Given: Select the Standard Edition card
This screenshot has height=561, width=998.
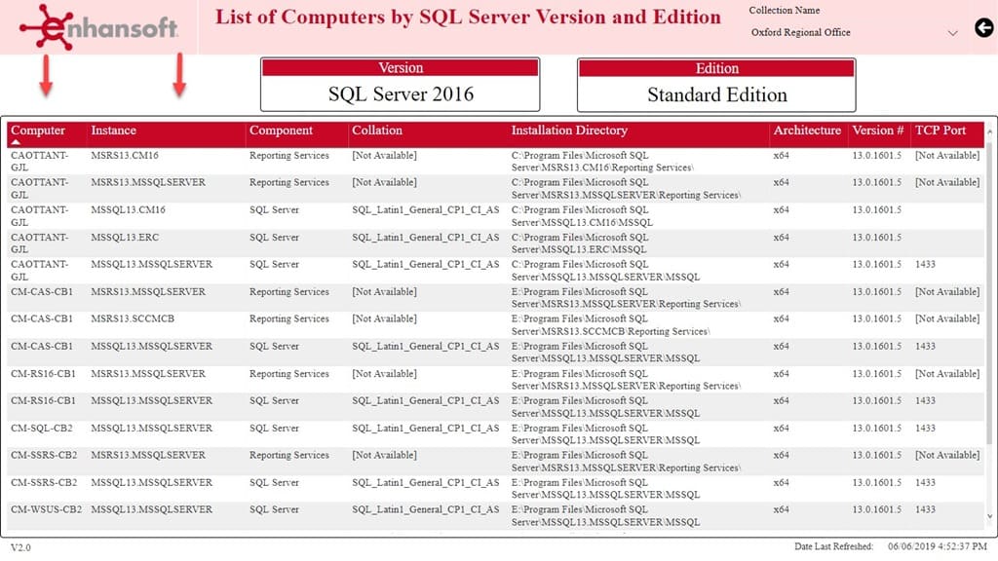Looking at the screenshot, I should 716,85.
